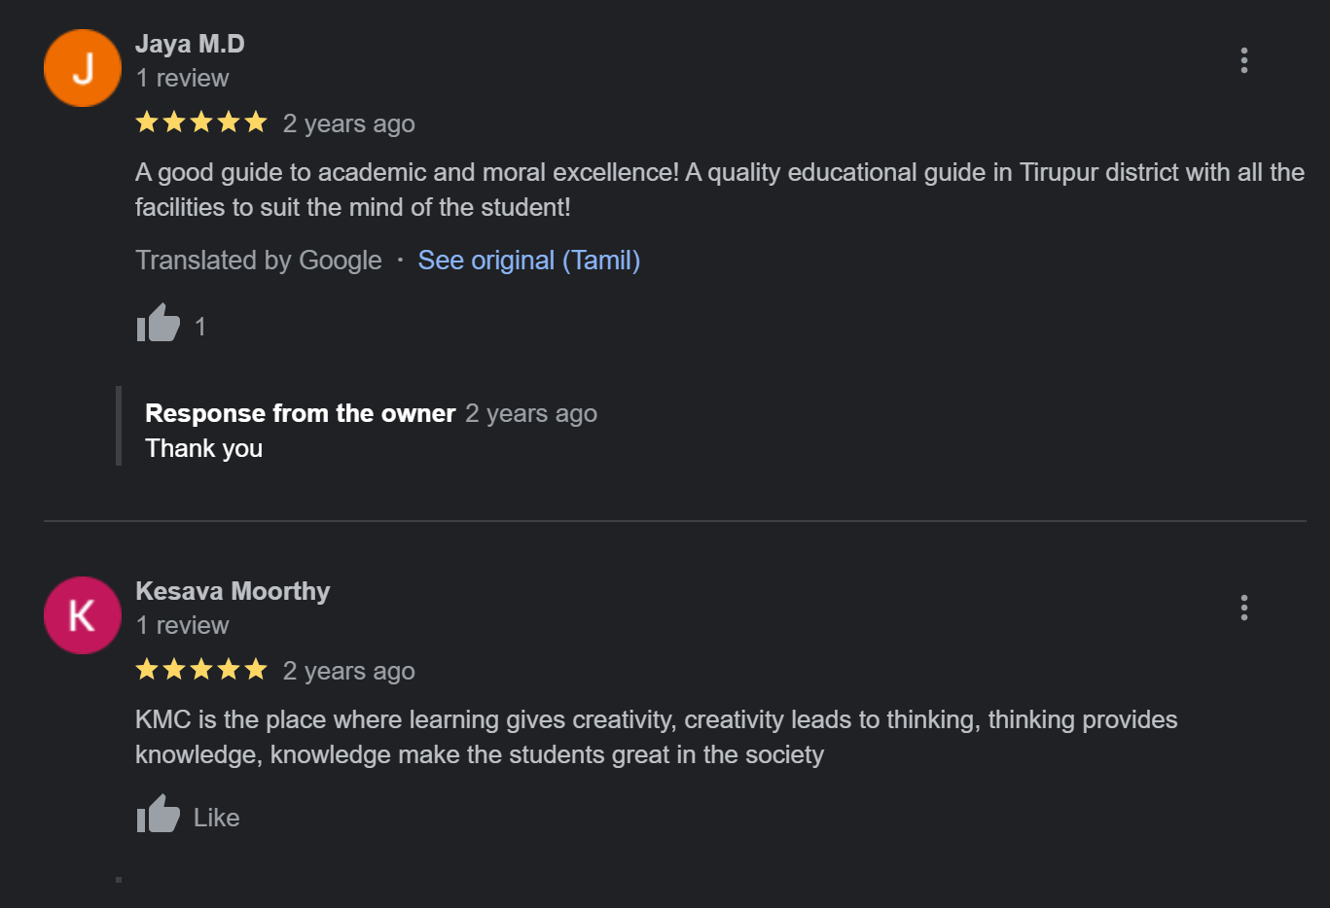Click Jaya's review text about Tirupur district
This screenshot has height=908, width=1330.
pos(720,190)
